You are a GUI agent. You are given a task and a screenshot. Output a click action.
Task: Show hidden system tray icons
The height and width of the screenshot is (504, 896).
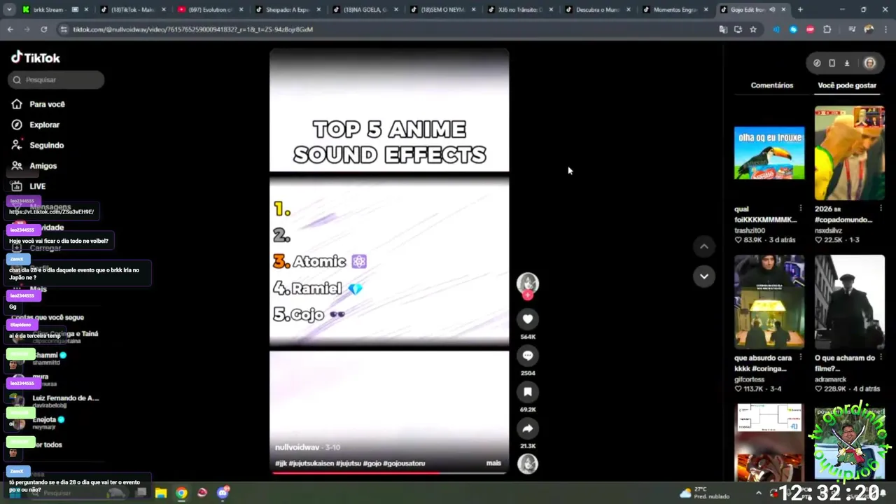click(x=758, y=493)
